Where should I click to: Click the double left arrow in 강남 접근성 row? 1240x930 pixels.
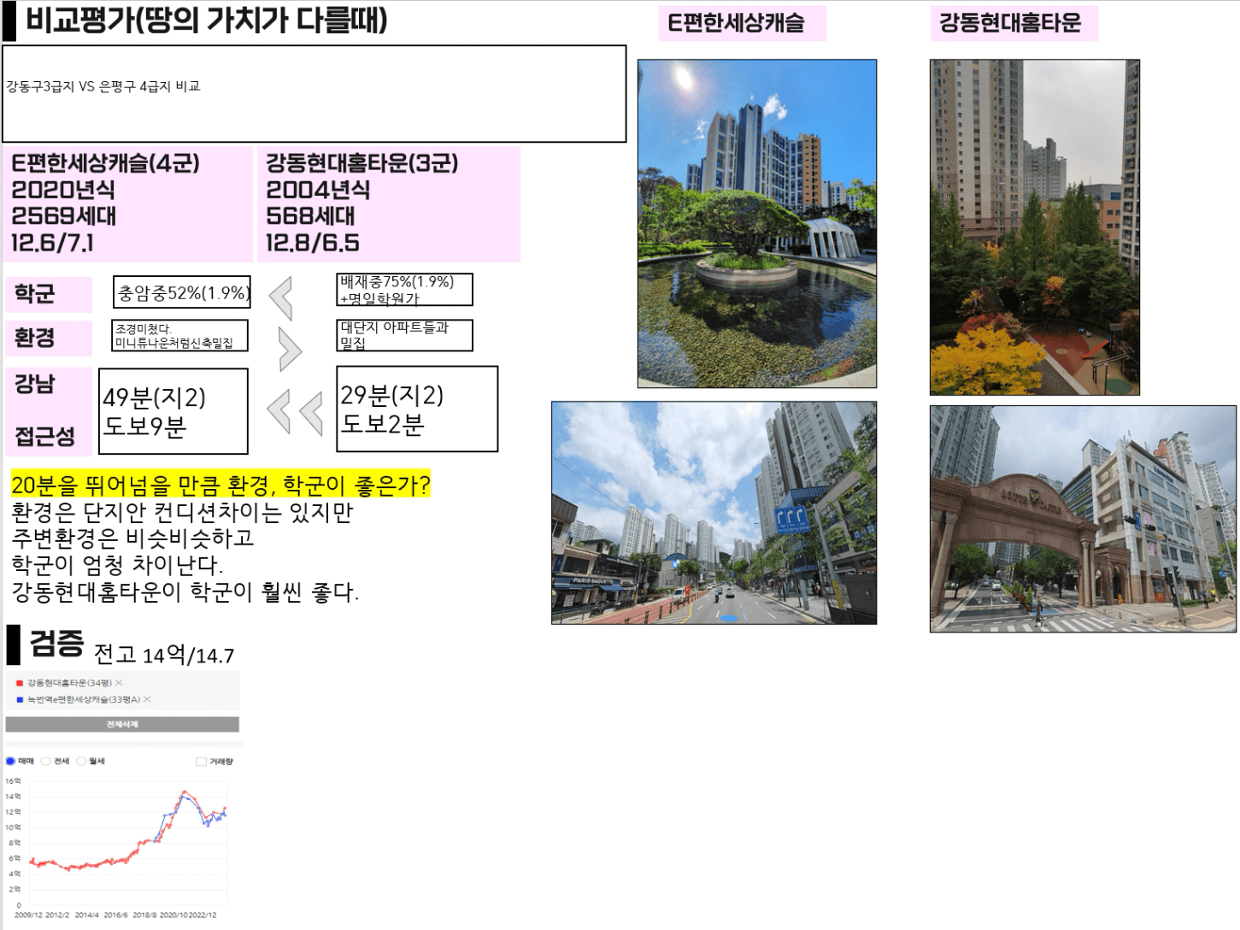point(295,413)
